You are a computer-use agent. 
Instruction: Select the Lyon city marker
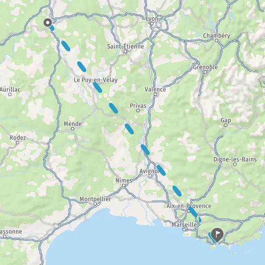click(152, 23)
